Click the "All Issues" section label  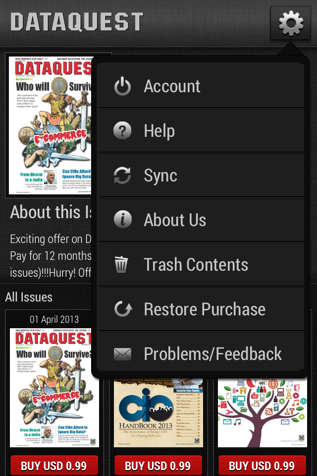click(x=29, y=297)
